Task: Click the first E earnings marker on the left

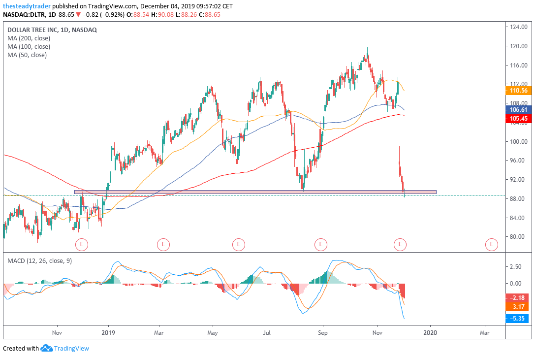Action: pos(82,244)
